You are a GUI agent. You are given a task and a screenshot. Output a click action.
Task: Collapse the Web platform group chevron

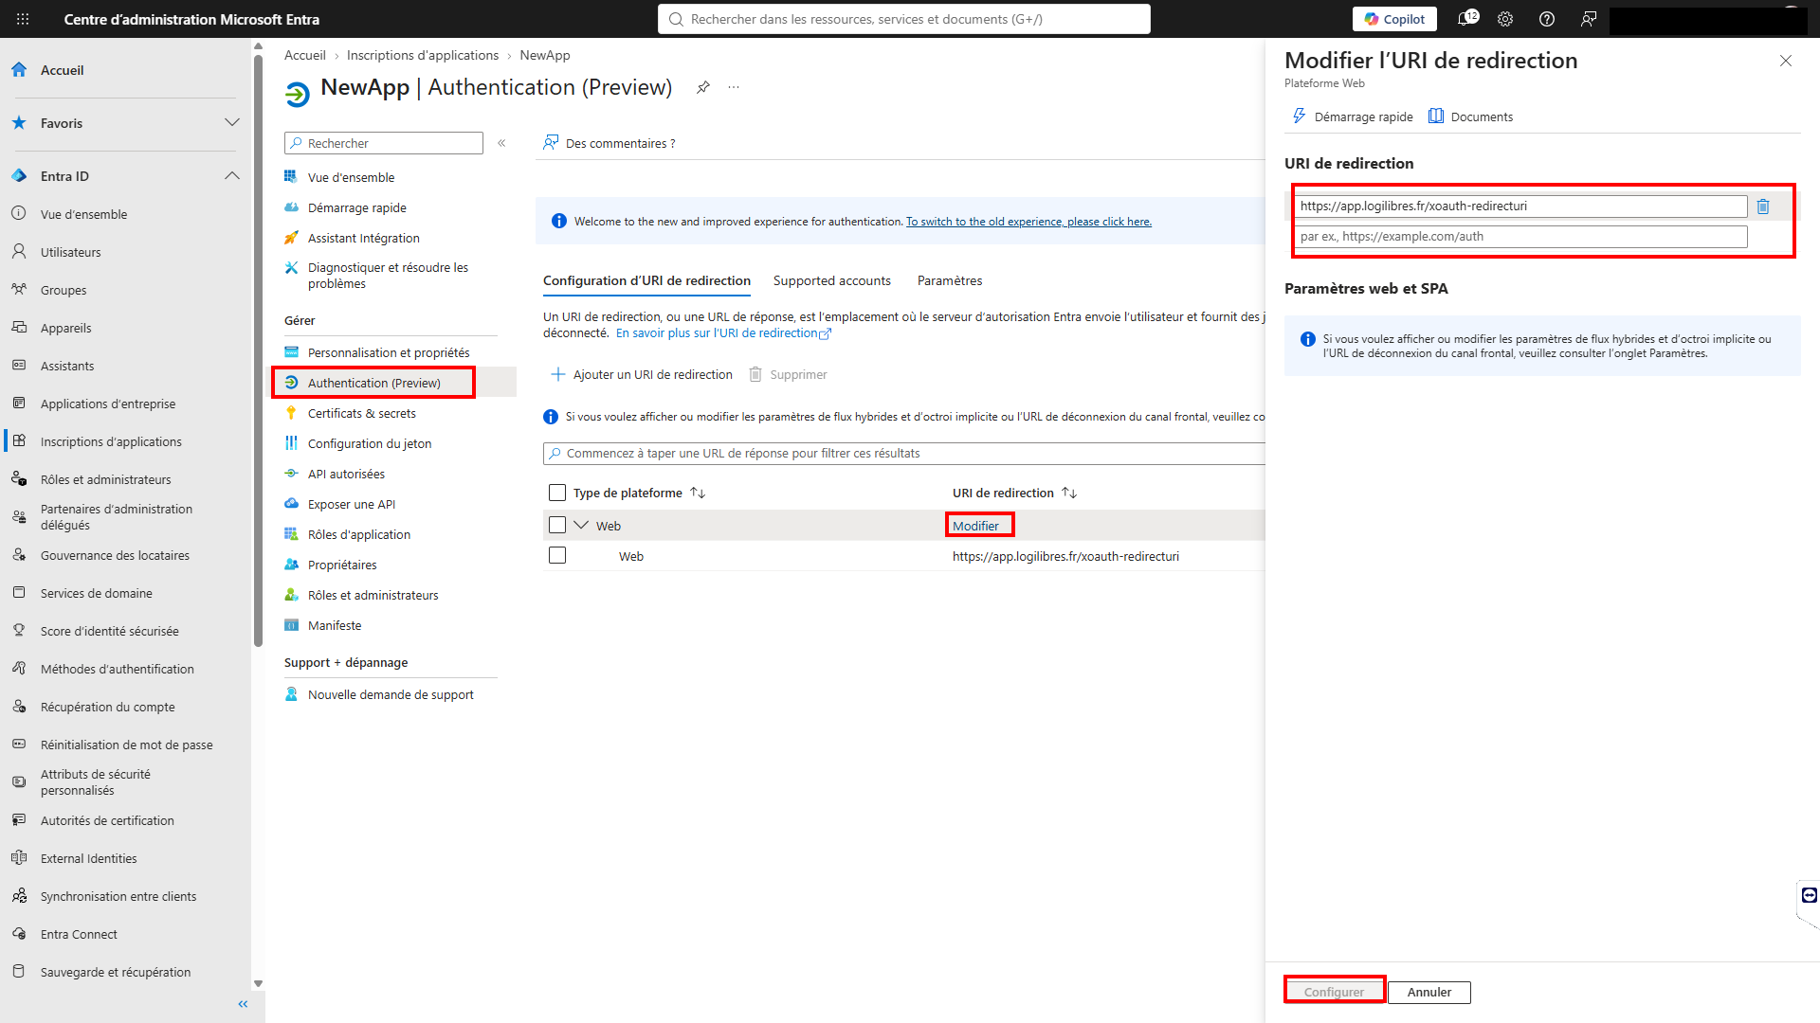[581, 525]
